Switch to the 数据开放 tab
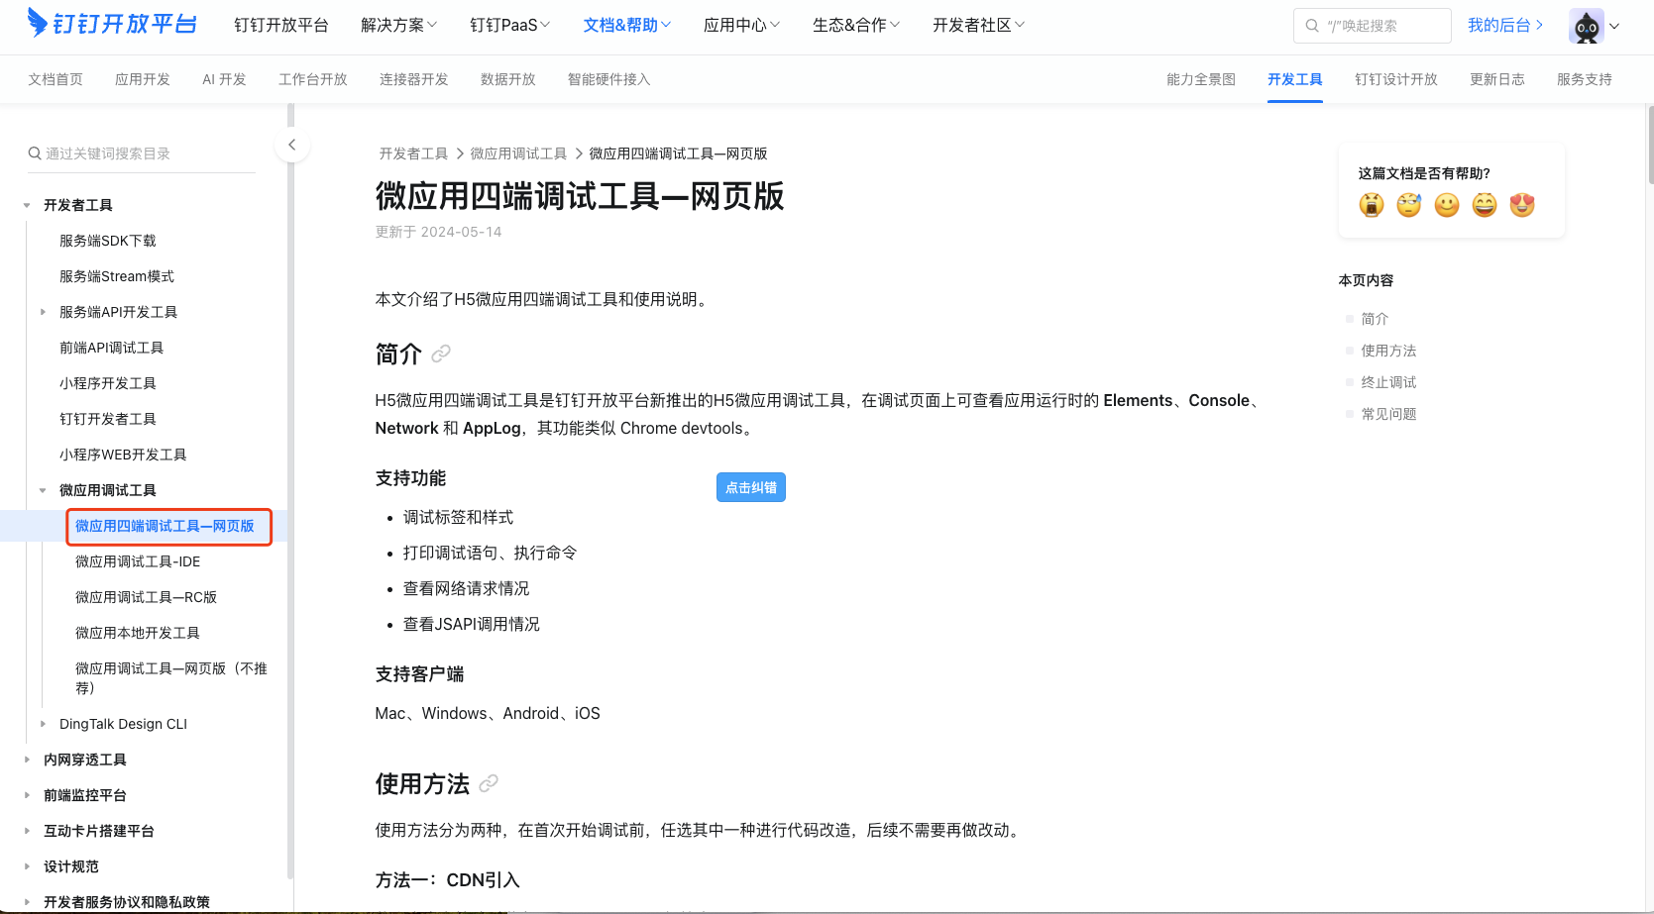Image resolution: width=1654 pixels, height=914 pixels. [x=508, y=79]
